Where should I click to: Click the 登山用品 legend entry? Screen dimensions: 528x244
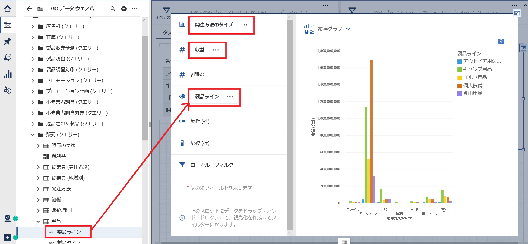pos(470,94)
